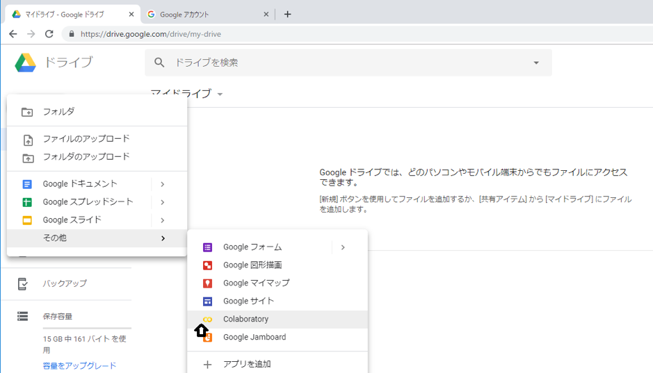This screenshot has width=653, height=373.
Task: Click the search magnifier icon
Action: (x=159, y=63)
